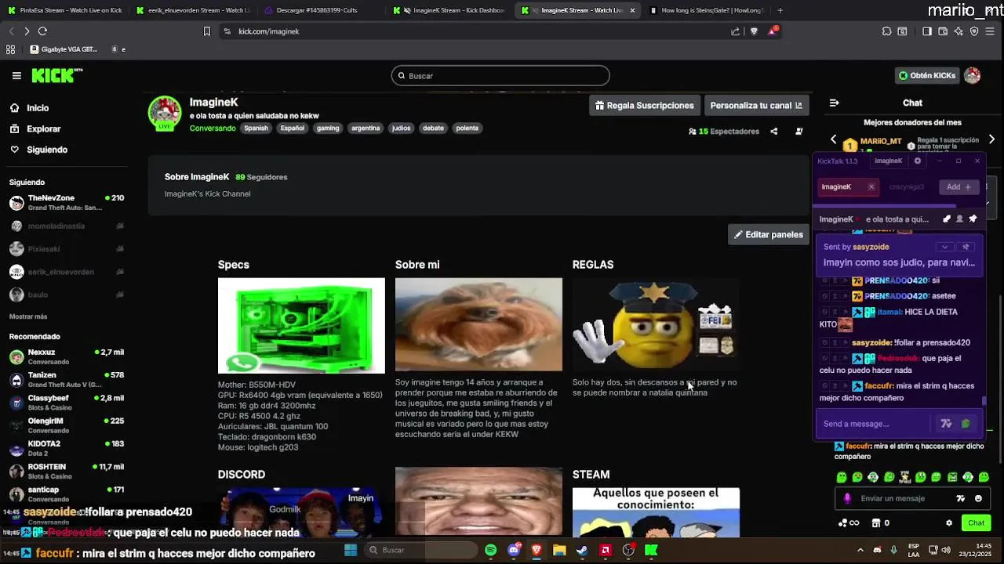The height and width of the screenshot is (564, 1004).
Task: Open Personaliza tu canal link
Action: point(756,105)
